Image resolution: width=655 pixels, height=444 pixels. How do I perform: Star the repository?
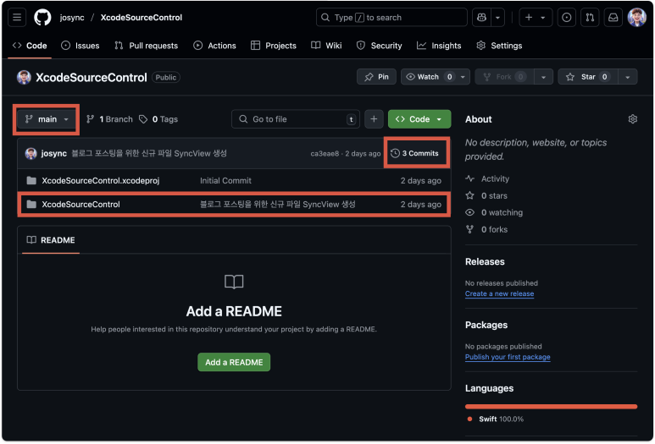coord(588,77)
